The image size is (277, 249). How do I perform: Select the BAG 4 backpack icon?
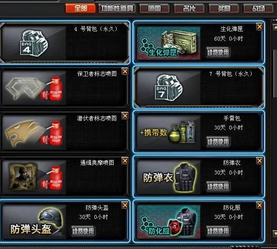pyautogui.click(x=34, y=43)
